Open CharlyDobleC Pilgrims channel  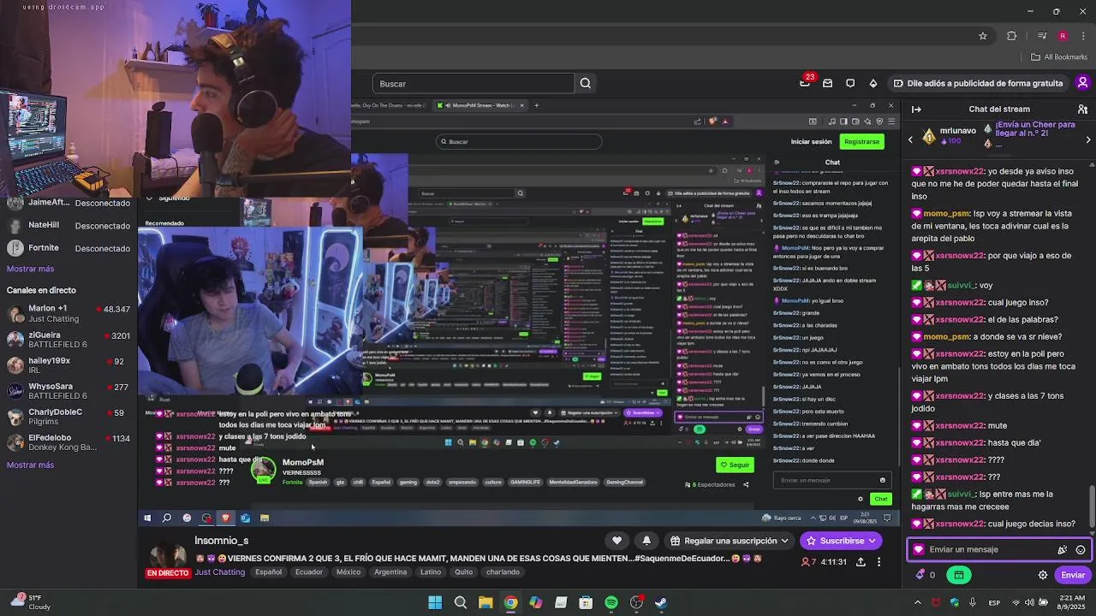tap(68, 416)
